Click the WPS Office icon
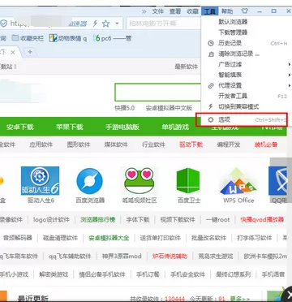The image size is (292, 302). pyautogui.click(x=238, y=181)
